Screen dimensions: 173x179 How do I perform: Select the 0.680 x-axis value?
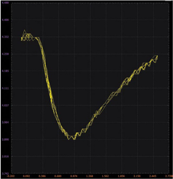click(58, 176)
